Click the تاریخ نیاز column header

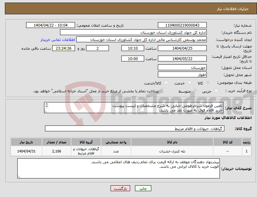click(26, 142)
